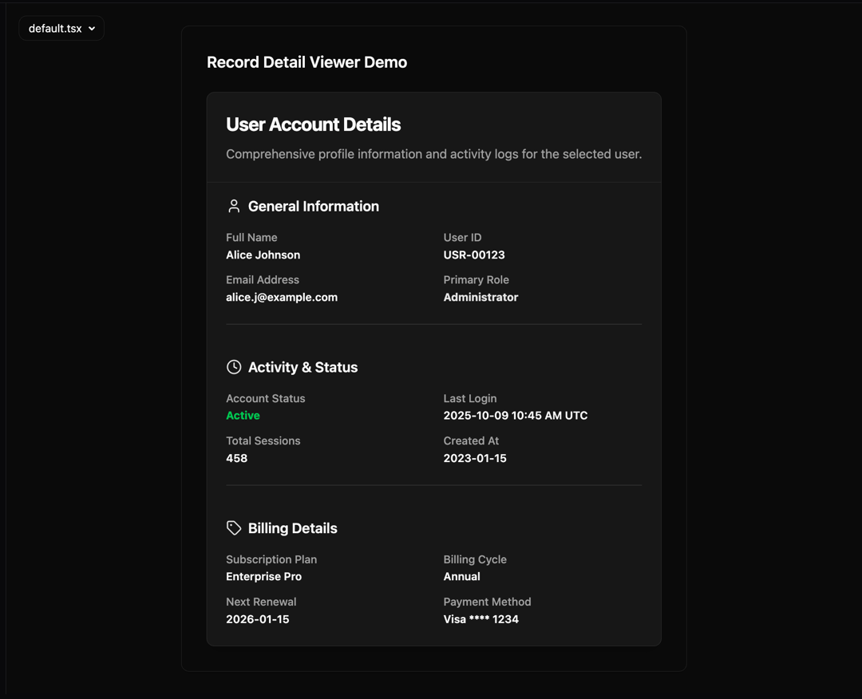Screen dimensions: 862x699
Task: Click the Email Address label
Action: click(x=263, y=280)
